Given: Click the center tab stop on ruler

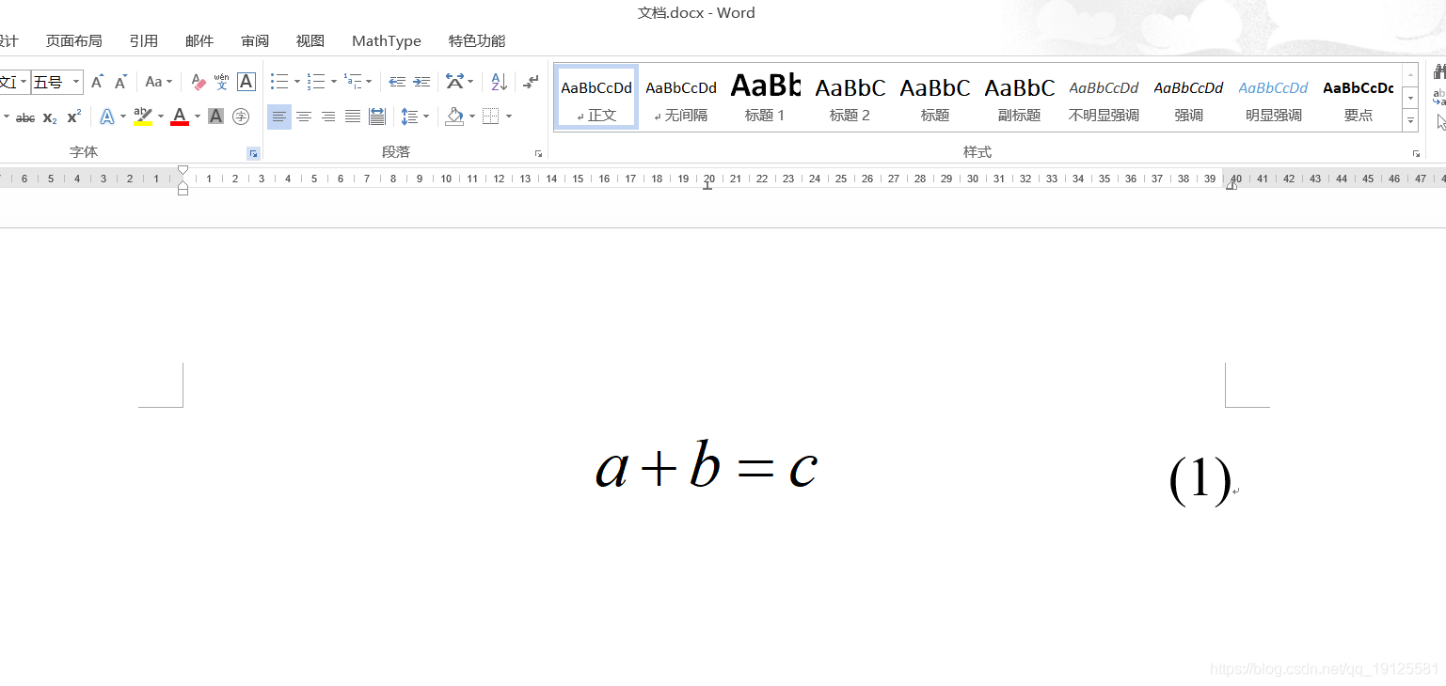Looking at the screenshot, I should (707, 186).
